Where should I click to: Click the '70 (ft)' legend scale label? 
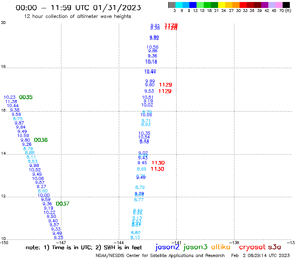coord(285,11)
